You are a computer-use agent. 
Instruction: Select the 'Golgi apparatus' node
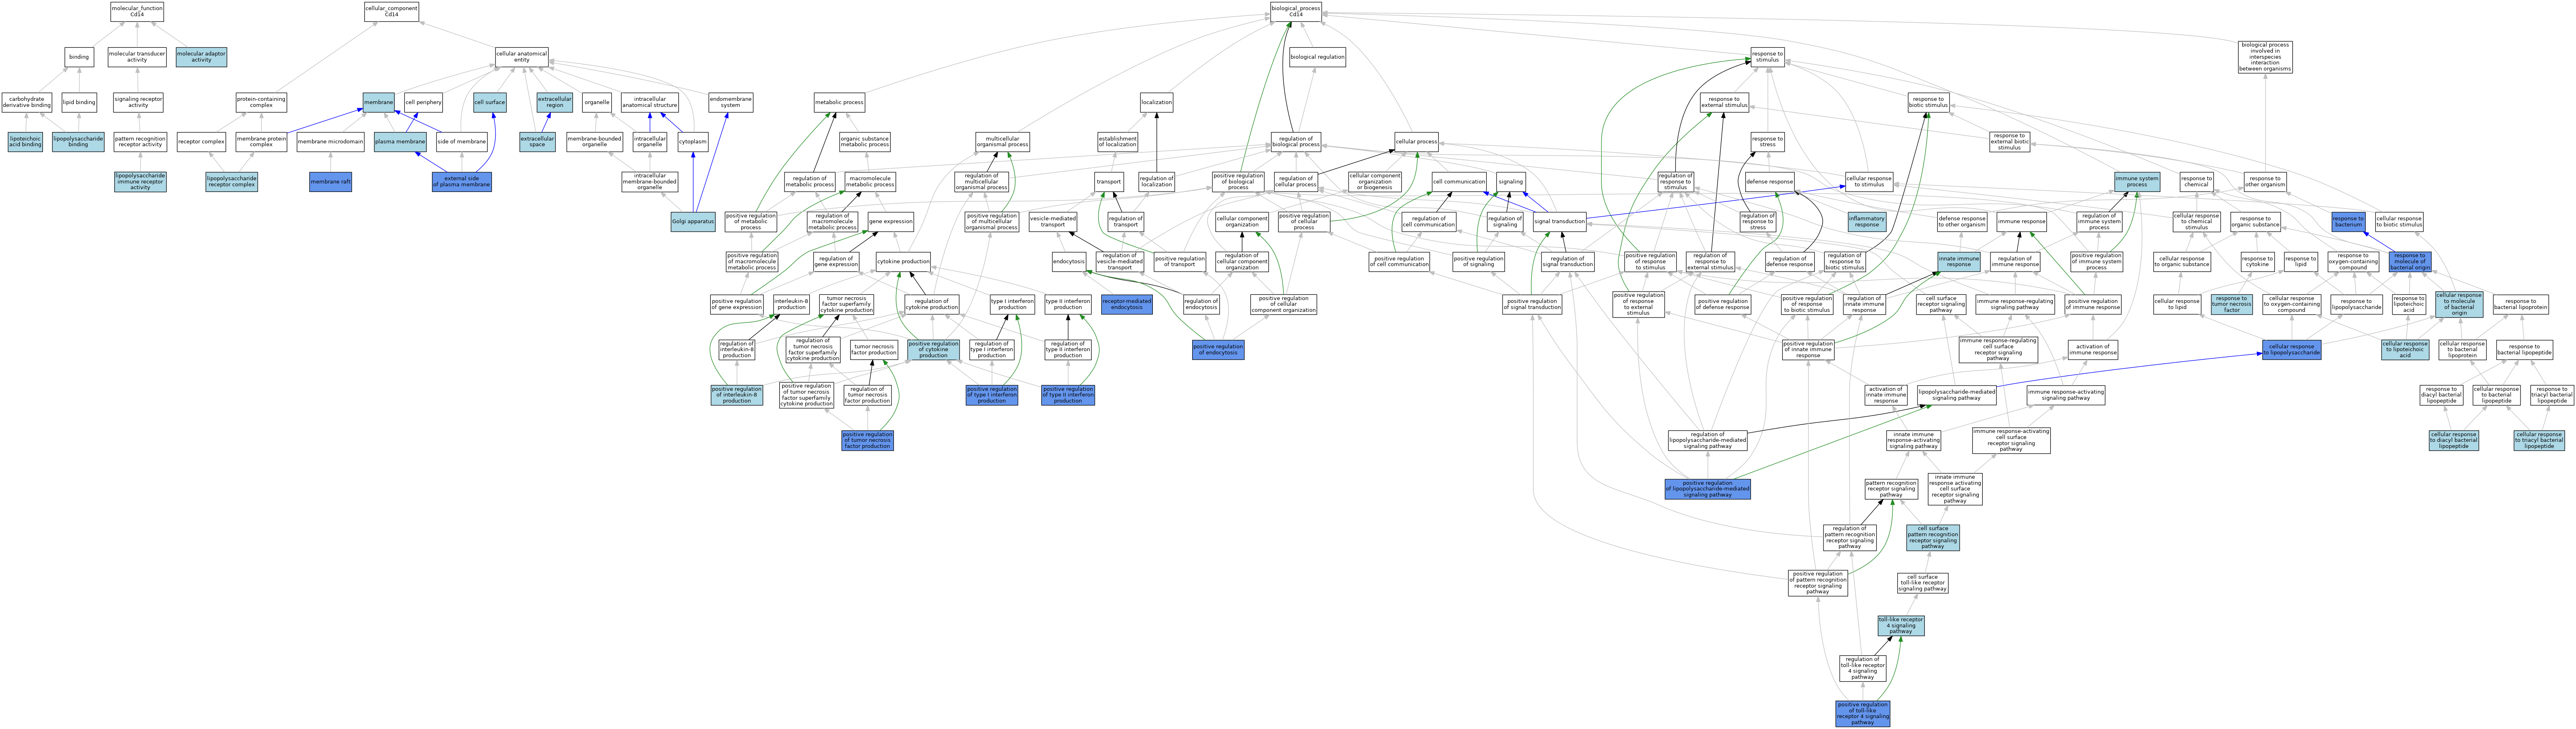pyautogui.click(x=693, y=221)
